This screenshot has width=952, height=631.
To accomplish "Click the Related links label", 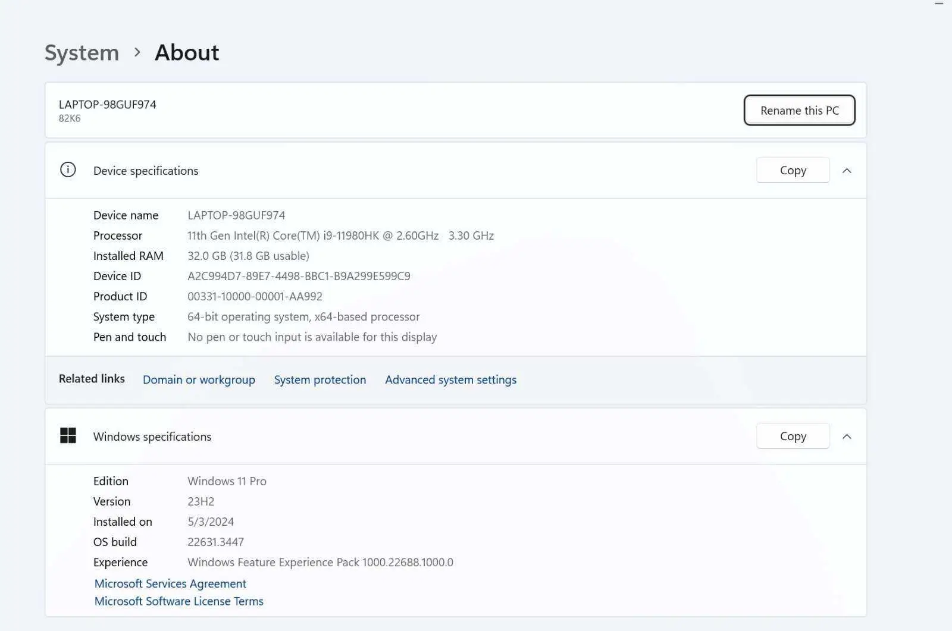I will coord(92,379).
